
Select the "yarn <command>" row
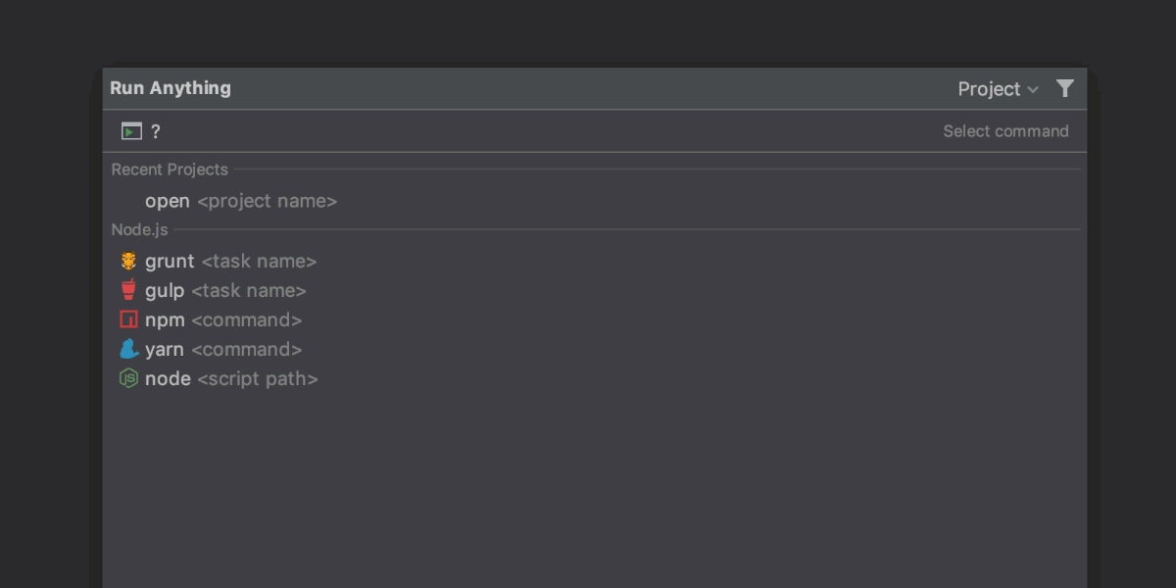point(595,349)
